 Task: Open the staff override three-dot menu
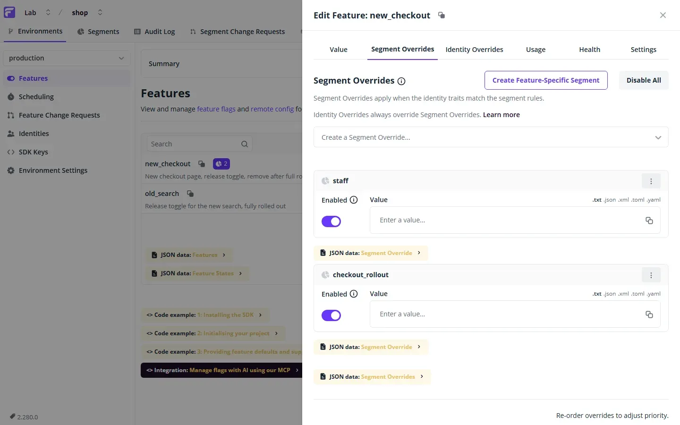coord(651,181)
